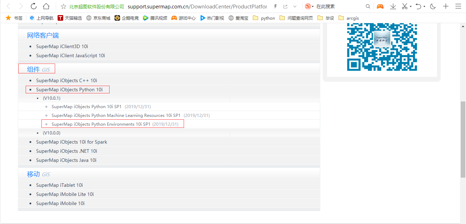
Task: Open a new tab with plus icon
Action: point(446,6)
